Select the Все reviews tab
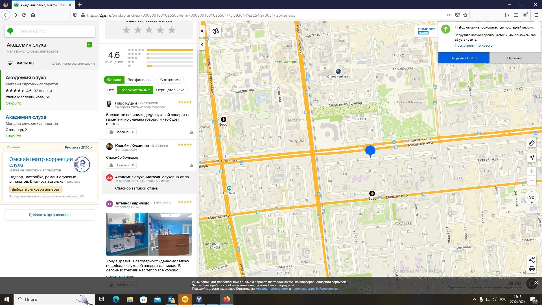This screenshot has height=305, width=542. [x=110, y=90]
